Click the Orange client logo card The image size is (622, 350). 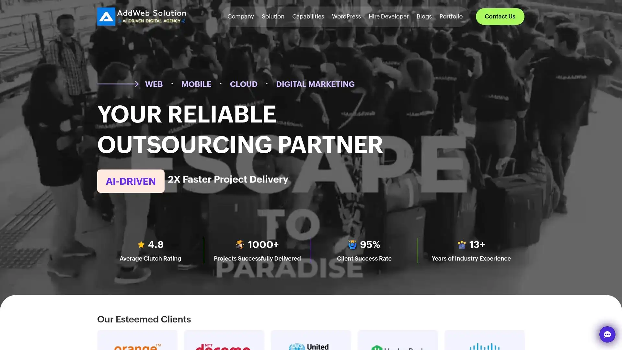[137, 340]
